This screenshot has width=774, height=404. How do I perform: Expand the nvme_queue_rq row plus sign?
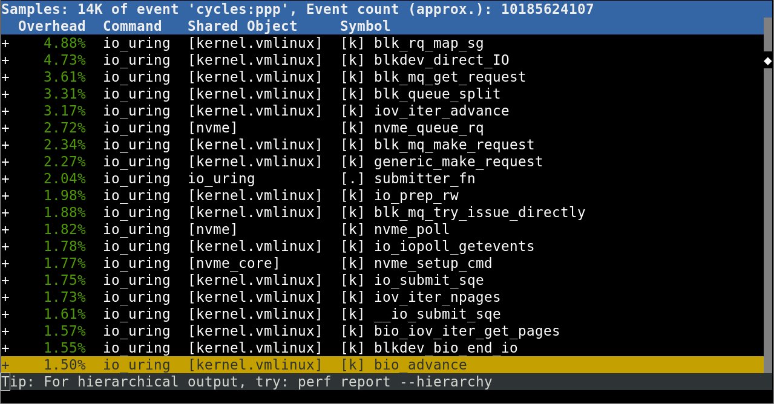click(5, 128)
